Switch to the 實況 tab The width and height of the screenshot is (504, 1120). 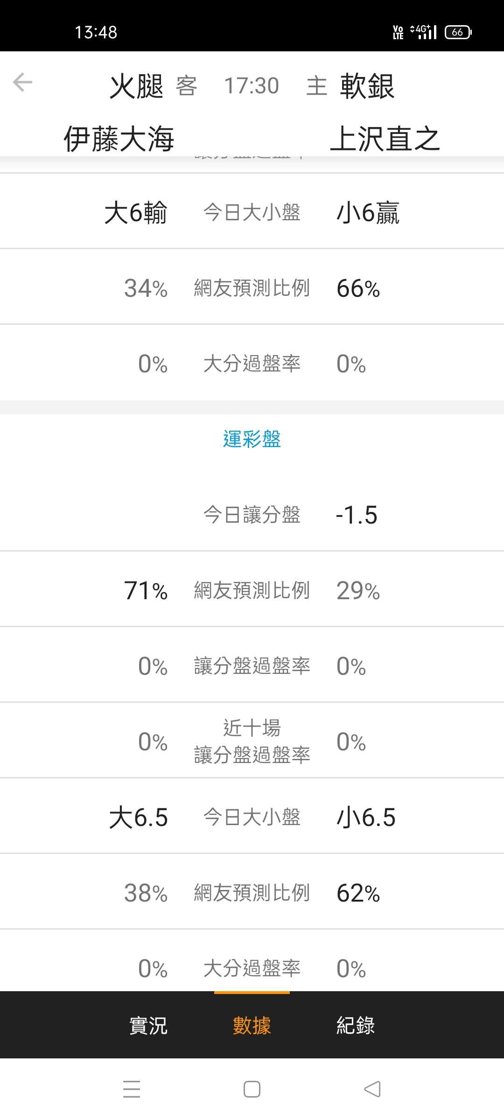coord(148,1026)
